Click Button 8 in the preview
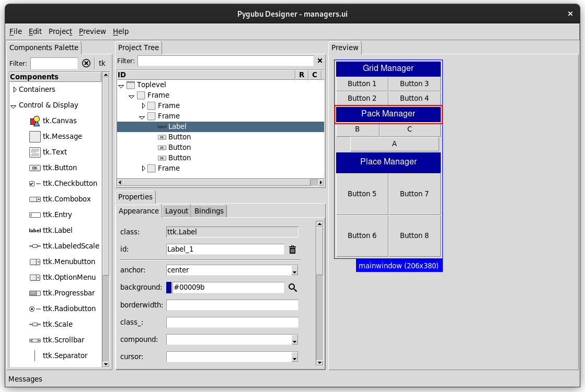The image size is (585, 392). click(414, 235)
